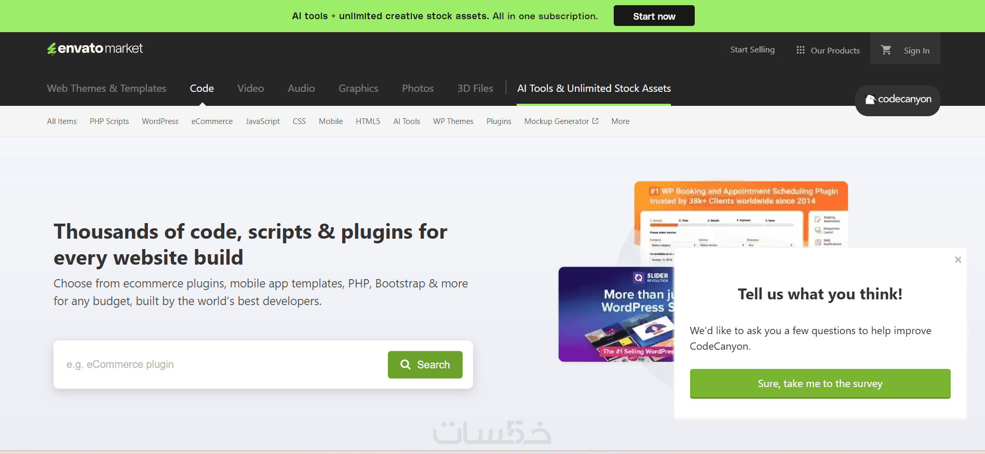The width and height of the screenshot is (985, 454).
Task: Open Plugins category
Action: (x=498, y=121)
